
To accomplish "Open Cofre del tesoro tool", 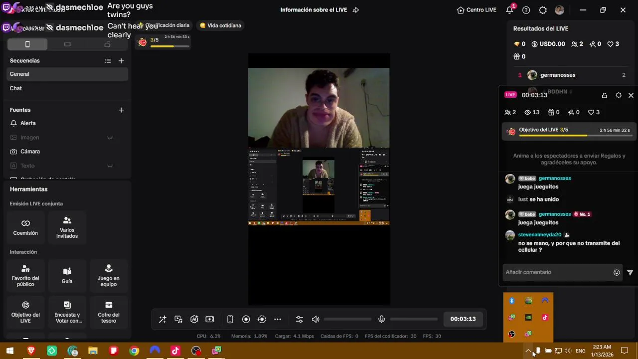I will coord(109,312).
